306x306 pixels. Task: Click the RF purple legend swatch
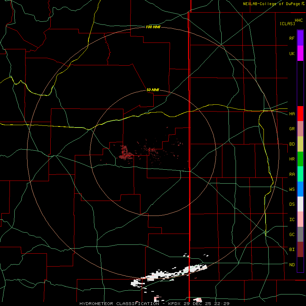(x=300, y=38)
